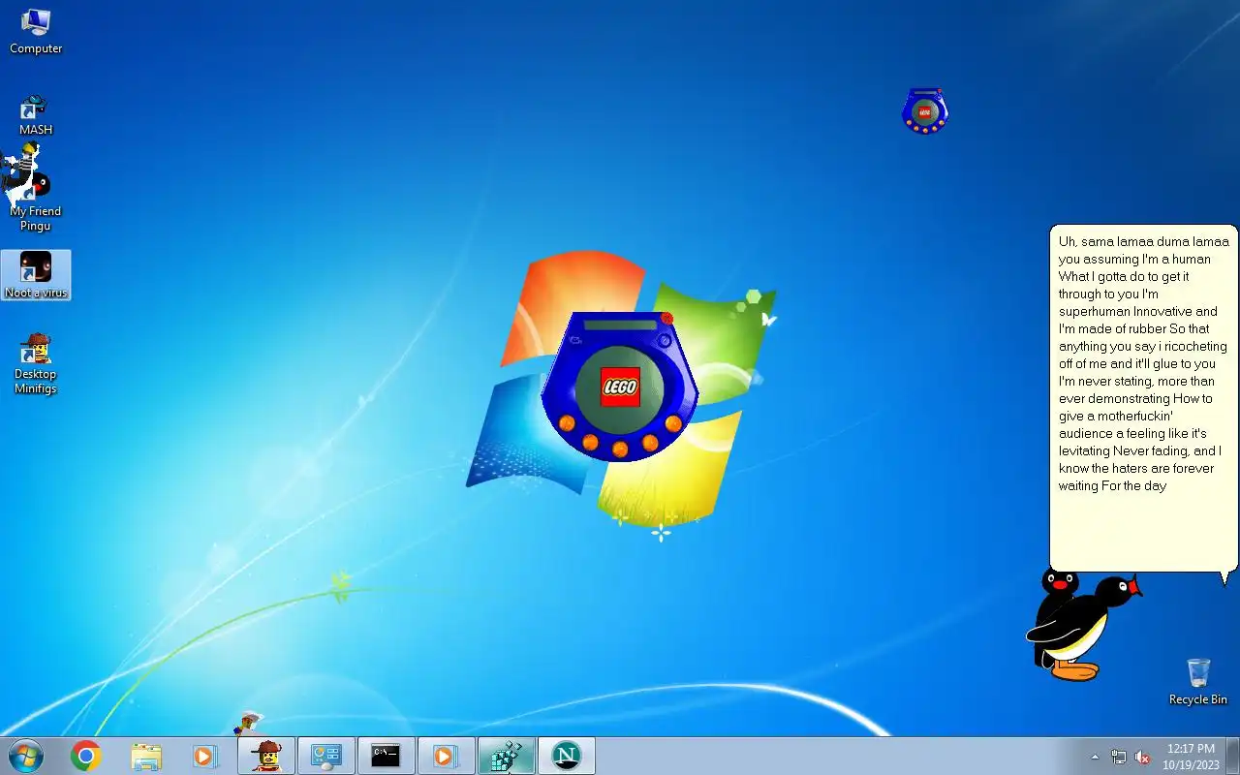Click the muted volume tray icon
Viewport: 1240px width, 775px height.
[1142, 757]
